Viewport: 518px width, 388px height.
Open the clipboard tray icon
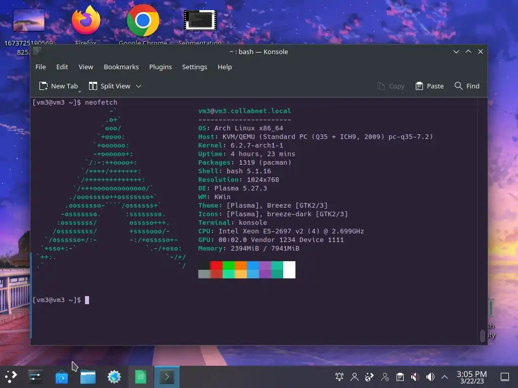[400, 377]
